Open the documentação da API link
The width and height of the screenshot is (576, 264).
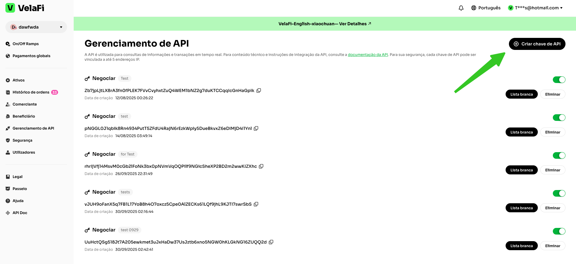click(368, 55)
